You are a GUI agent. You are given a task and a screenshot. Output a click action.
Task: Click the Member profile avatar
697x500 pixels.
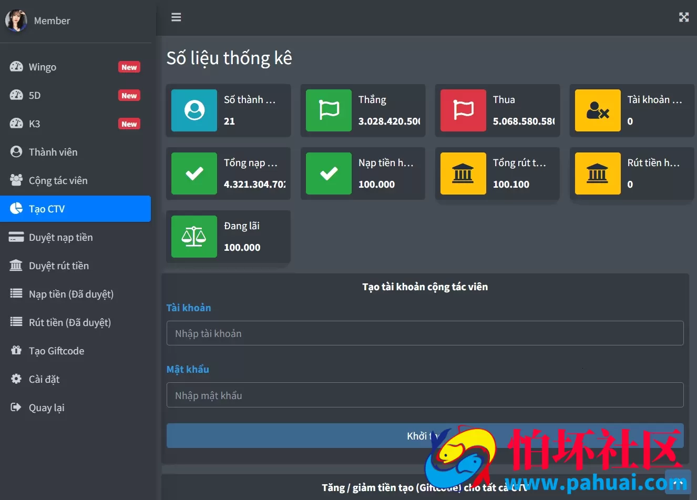[16, 21]
